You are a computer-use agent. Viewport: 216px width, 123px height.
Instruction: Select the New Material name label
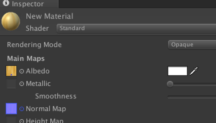pyautogui.click(x=50, y=16)
